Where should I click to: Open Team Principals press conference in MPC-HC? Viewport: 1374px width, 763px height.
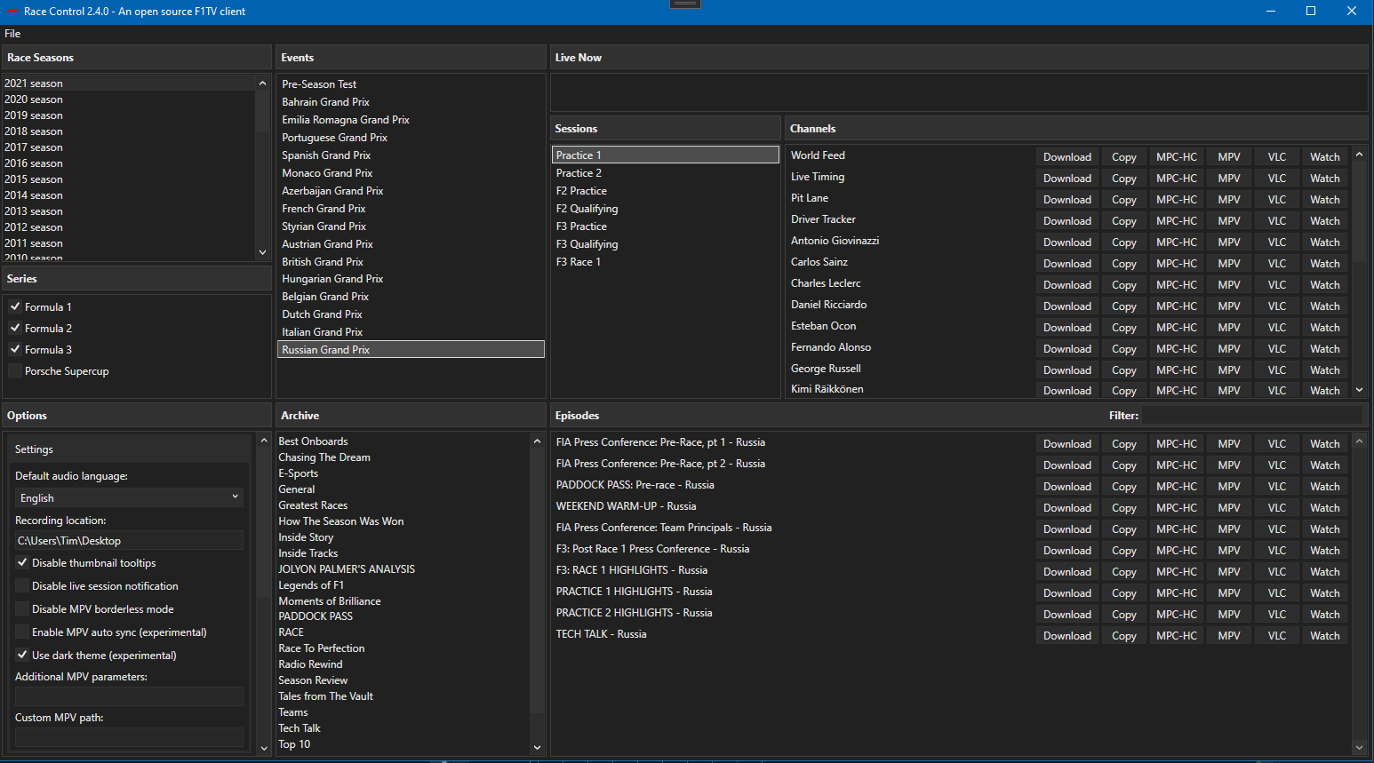[1177, 529]
